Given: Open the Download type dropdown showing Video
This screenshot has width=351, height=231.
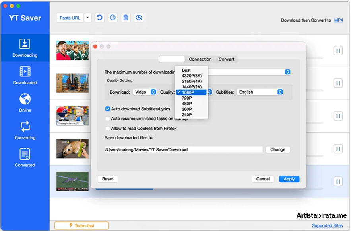Looking at the screenshot, I should pyautogui.click(x=145, y=92).
